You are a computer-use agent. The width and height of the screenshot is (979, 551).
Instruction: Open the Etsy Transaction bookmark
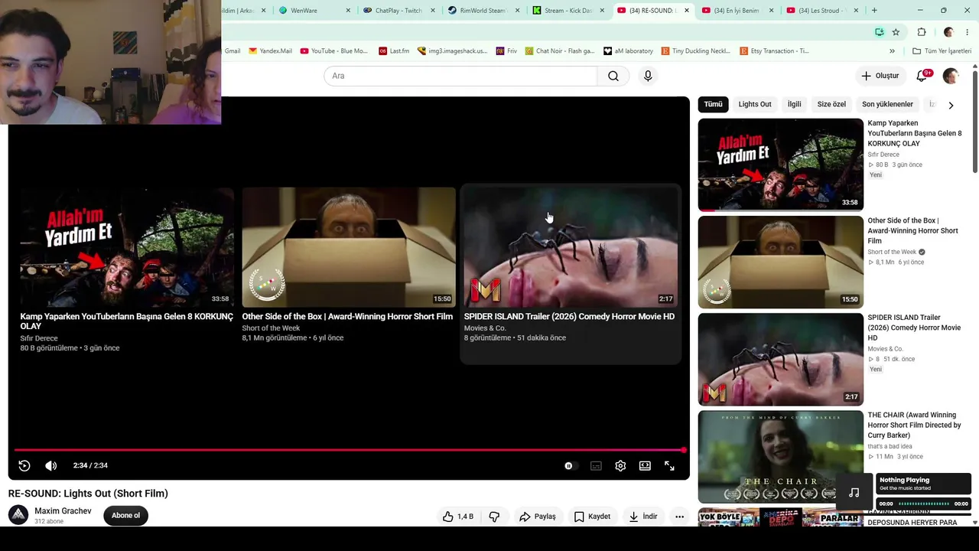coord(774,51)
